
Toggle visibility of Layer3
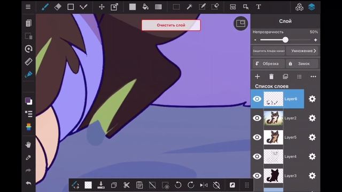[257, 175]
